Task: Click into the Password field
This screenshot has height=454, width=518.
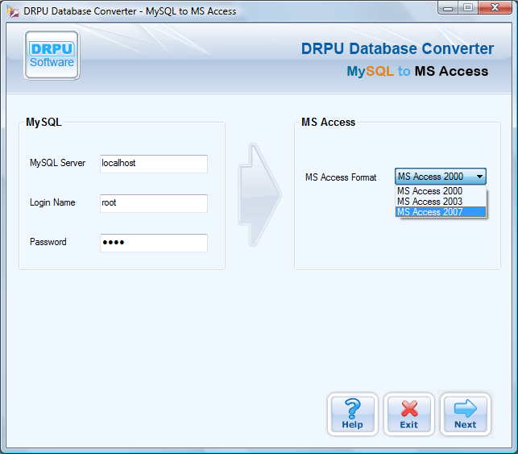Action: coord(154,243)
